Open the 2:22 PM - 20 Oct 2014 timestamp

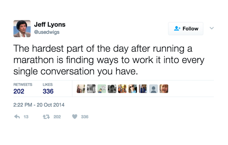[x=39, y=105]
